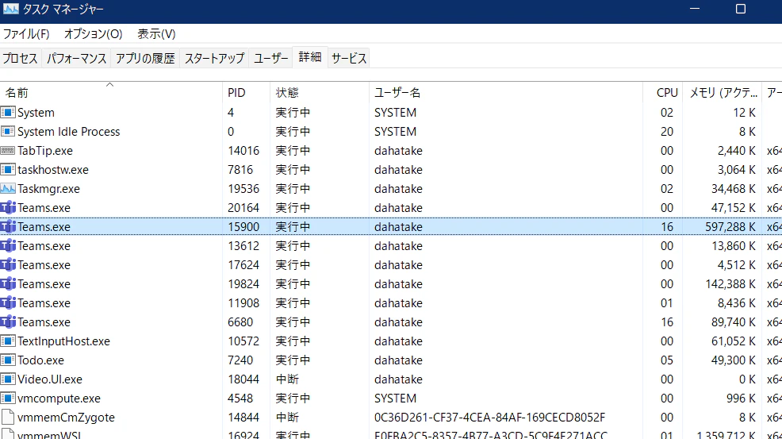Sort by the ユーザー名 column header
Image resolution: width=782 pixels, height=439 pixels.
point(506,93)
